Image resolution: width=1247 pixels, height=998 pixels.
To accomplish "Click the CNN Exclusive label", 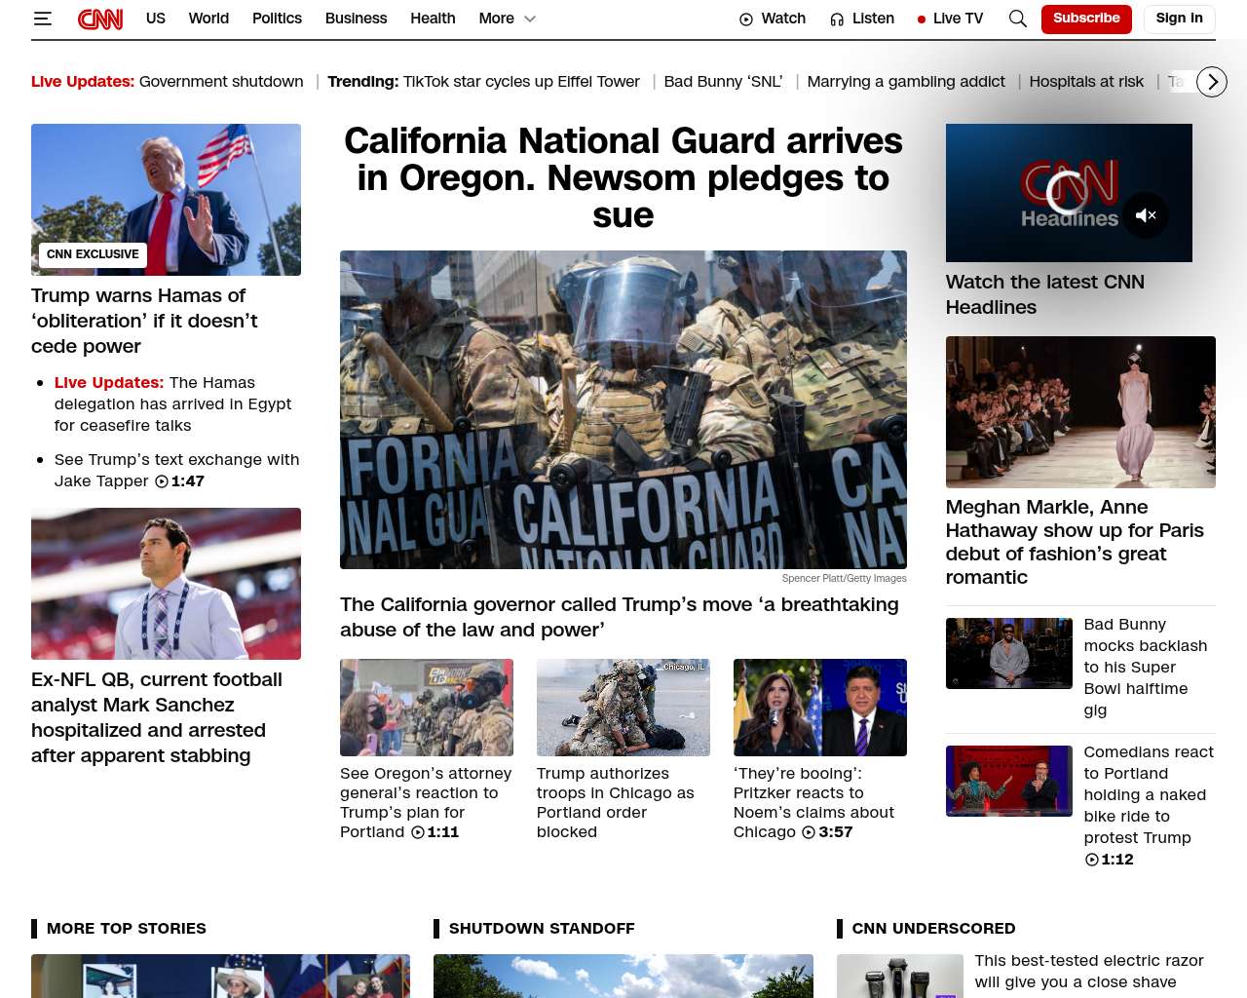I will tap(93, 254).
